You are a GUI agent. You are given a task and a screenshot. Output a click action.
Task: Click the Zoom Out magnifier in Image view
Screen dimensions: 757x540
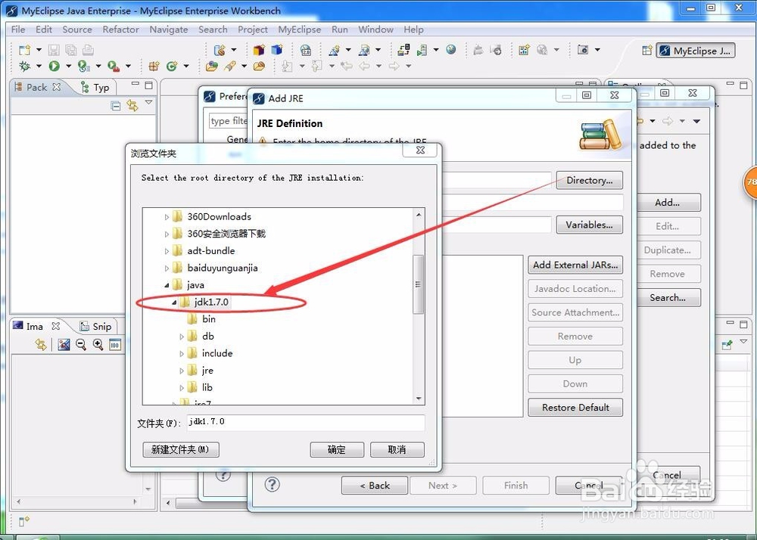[81, 344]
